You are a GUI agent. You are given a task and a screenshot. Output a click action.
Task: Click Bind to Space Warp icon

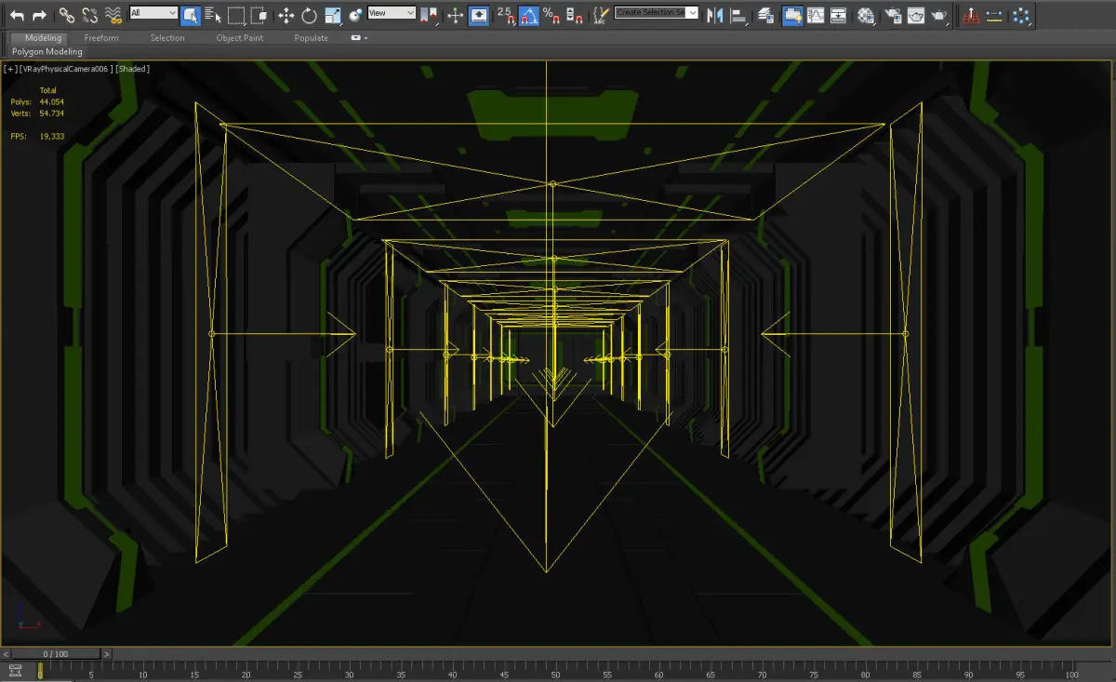pos(113,15)
